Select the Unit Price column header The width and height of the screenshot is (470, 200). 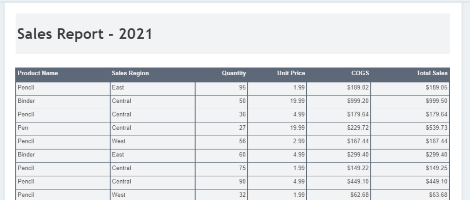coord(291,73)
